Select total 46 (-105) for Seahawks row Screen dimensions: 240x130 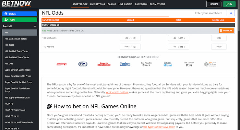click(x=178, y=38)
